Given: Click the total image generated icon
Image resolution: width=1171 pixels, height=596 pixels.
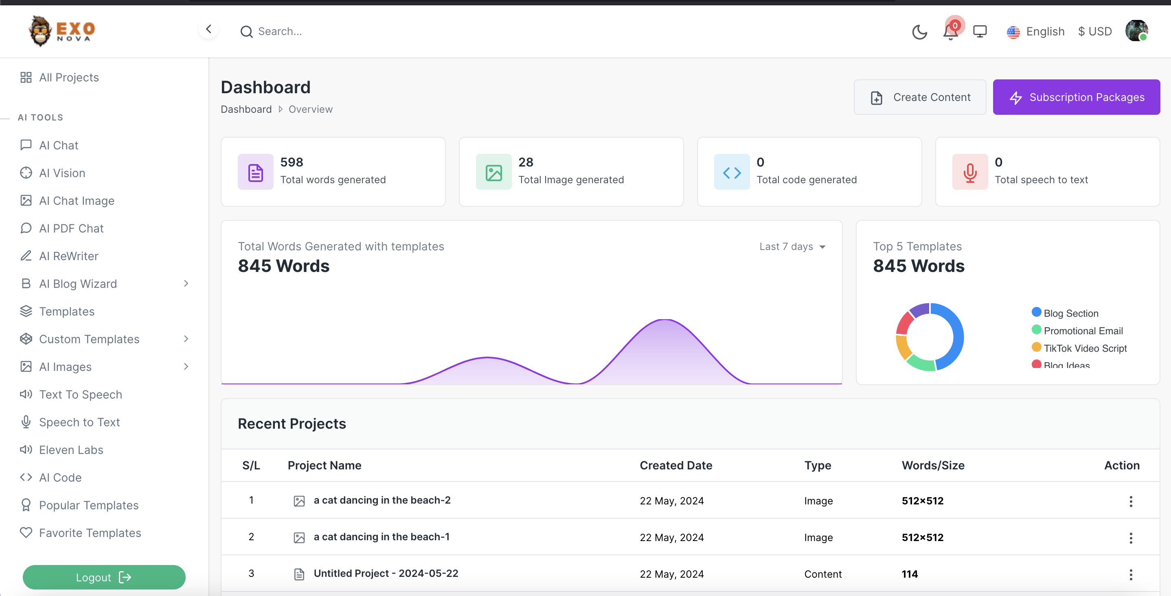Looking at the screenshot, I should (x=493, y=172).
